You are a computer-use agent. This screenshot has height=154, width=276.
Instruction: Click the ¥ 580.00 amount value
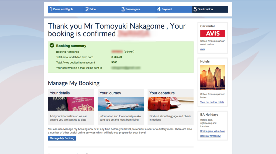pos(116,57)
